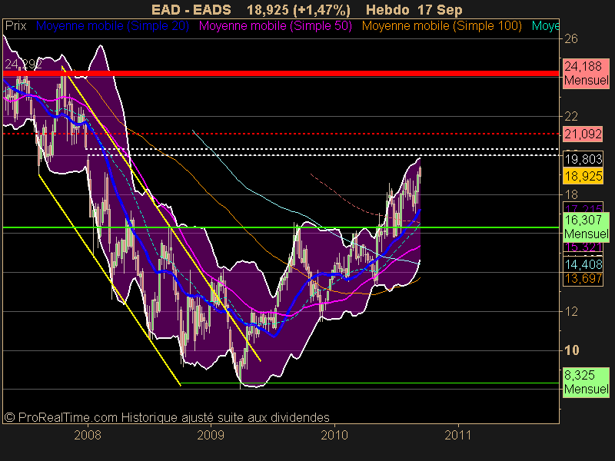Select the cyan "14,408" price label
Screen dimensions: 615x461
tap(583, 264)
